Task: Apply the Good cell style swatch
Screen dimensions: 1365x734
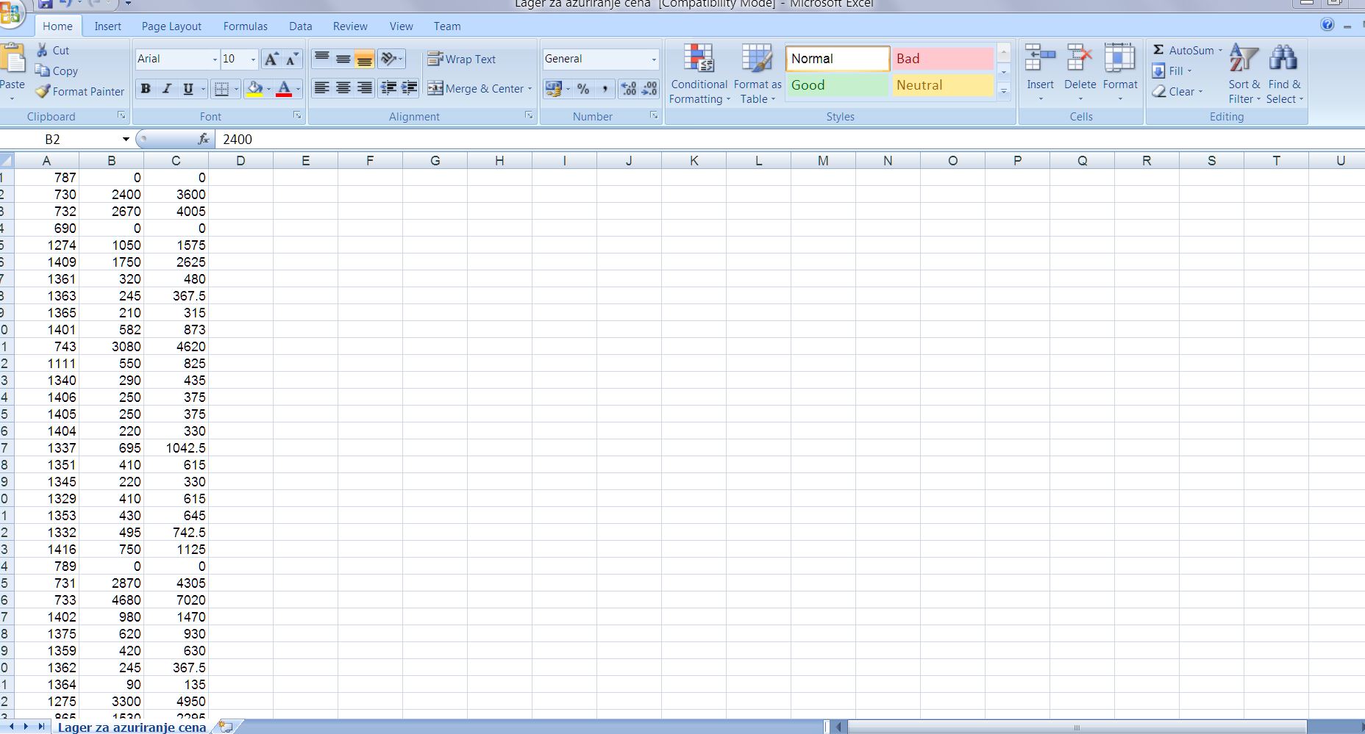Action: tap(836, 85)
